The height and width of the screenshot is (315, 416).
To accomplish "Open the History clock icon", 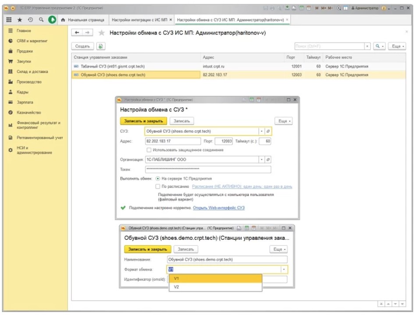I will [30, 20].
